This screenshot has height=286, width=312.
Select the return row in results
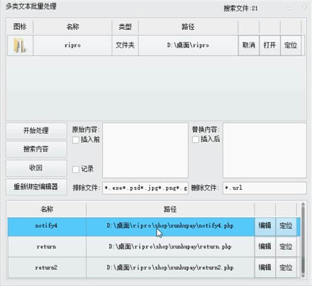click(x=46, y=246)
